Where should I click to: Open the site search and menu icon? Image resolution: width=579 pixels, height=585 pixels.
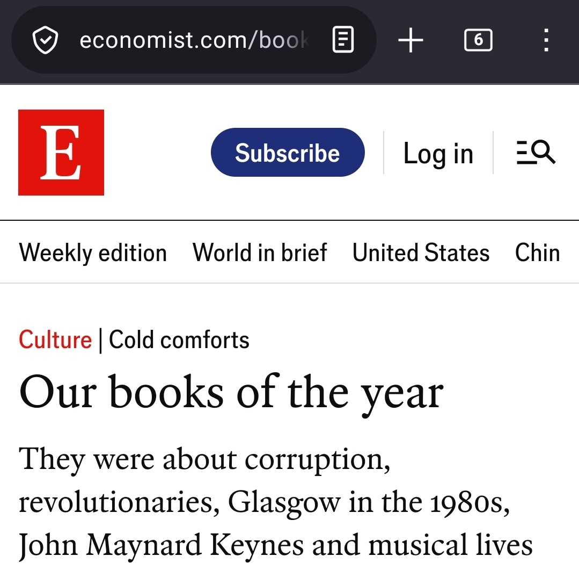[536, 153]
